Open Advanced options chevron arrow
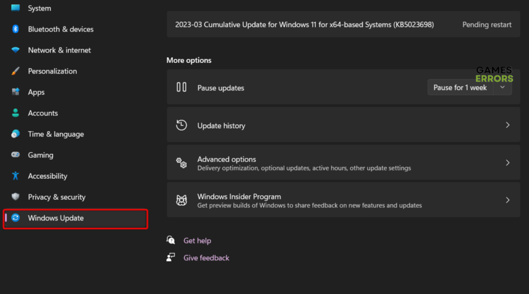 [508, 163]
